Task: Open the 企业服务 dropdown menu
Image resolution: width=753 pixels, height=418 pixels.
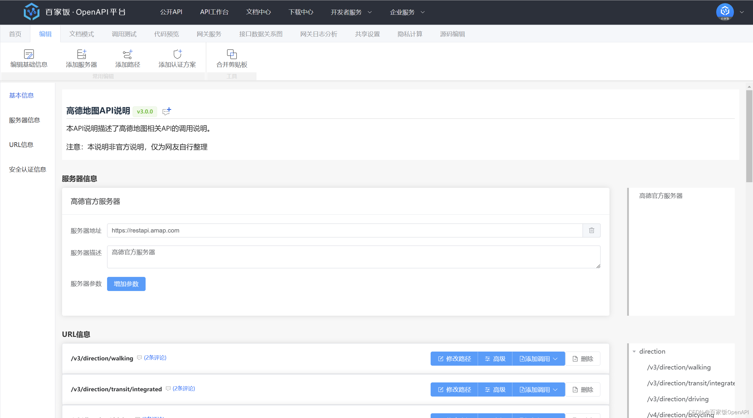Action: (x=407, y=12)
